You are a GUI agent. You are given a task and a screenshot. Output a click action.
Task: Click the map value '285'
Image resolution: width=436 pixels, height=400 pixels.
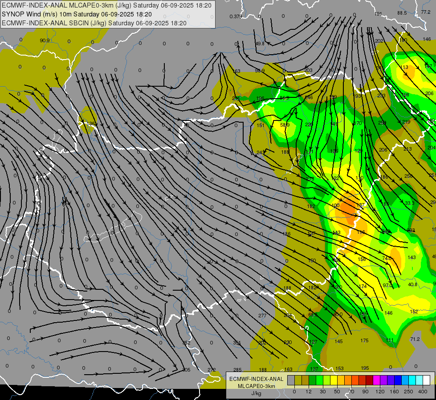pyautogui.click(x=237, y=370)
